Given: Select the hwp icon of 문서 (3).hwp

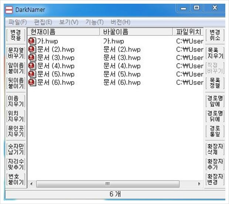Looking at the screenshot, I should point(32,58).
